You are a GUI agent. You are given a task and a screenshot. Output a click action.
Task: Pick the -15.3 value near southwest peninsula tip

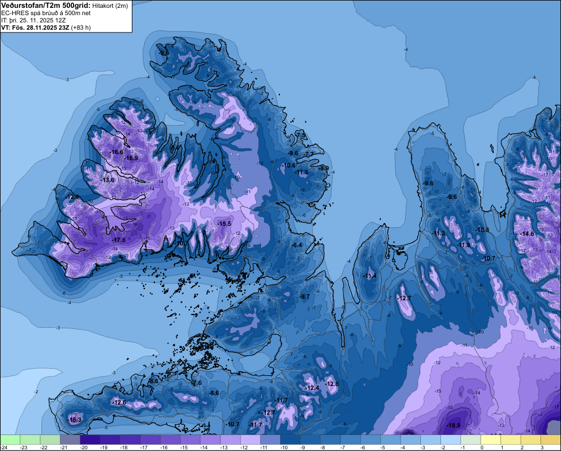point(75,420)
